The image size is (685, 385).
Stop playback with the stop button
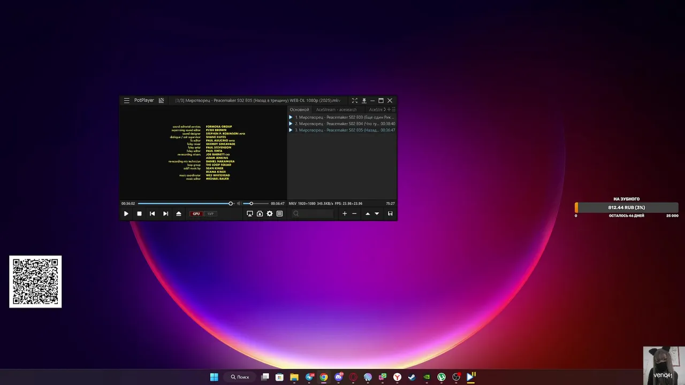139,213
